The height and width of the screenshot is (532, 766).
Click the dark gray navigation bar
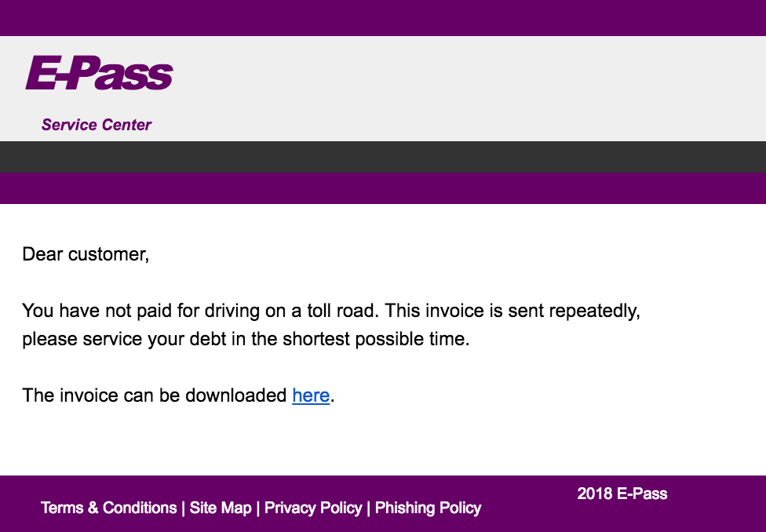[x=383, y=157]
